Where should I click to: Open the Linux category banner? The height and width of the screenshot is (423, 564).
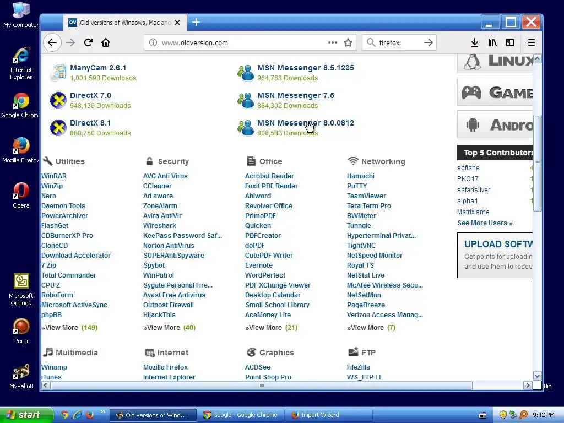pyautogui.click(x=495, y=63)
